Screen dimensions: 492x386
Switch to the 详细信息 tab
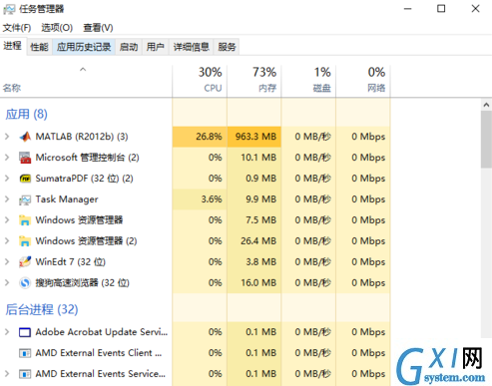(x=192, y=47)
